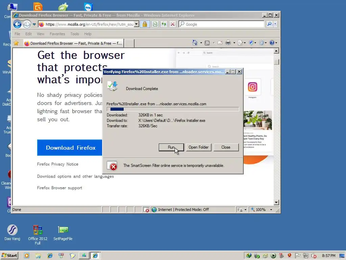This screenshot has width=346, height=260.
Task: Click the RSS Feeds icon
Action: tap(207, 43)
